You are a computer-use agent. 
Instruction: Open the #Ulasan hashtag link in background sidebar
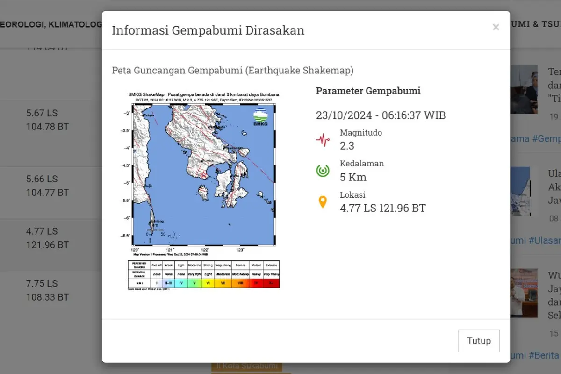click(x=545, y=240)
